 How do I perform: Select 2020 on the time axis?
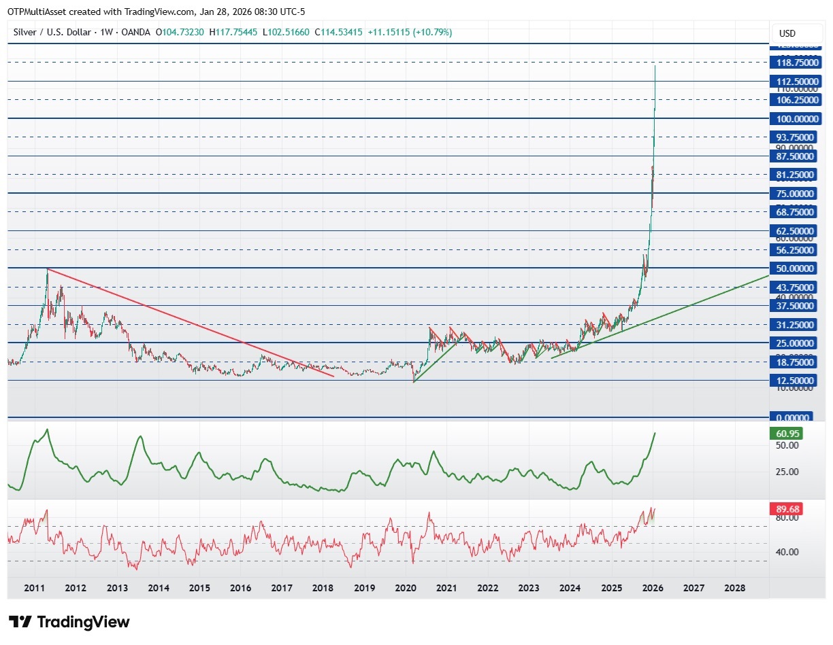point(406,588)
